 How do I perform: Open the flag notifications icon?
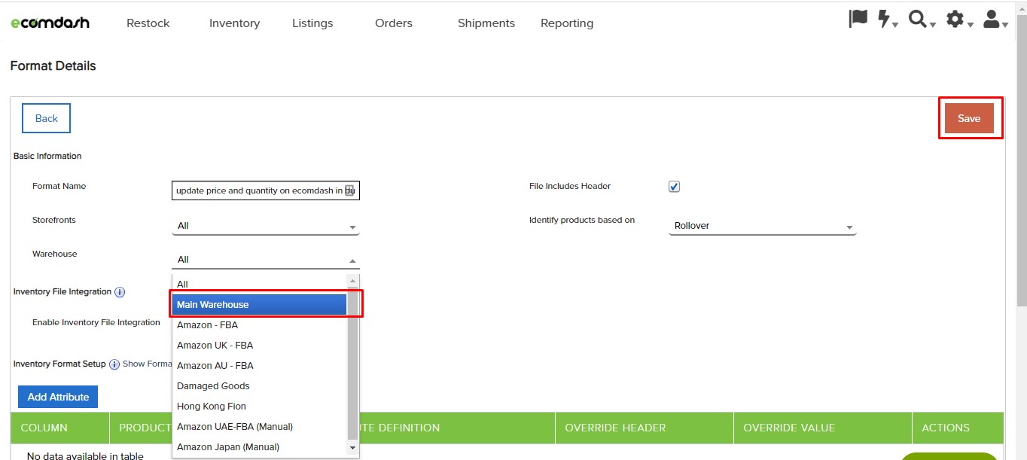click(x=858, y=20)
